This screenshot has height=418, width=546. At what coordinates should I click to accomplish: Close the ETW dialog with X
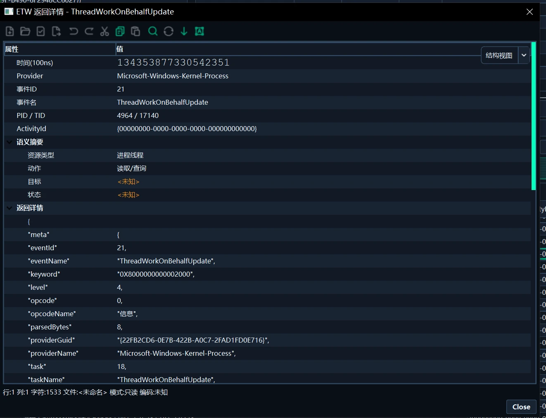point(529,12)
